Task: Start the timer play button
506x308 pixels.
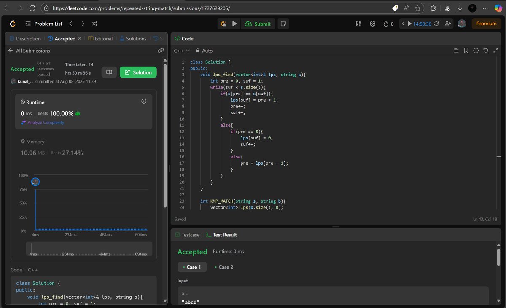Action: click(x=409, y=24)
